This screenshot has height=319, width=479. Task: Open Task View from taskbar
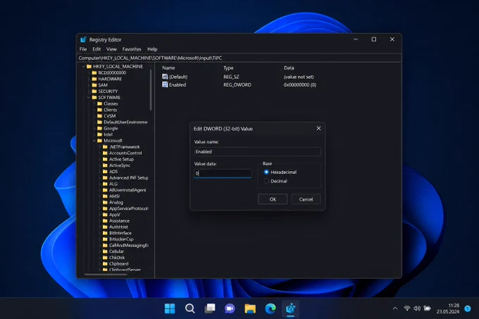(210, 308)
